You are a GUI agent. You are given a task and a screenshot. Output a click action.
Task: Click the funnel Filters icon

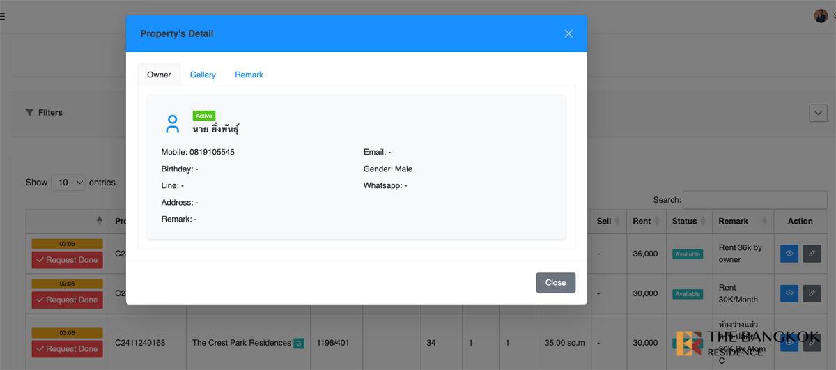[x=30, y=112]
